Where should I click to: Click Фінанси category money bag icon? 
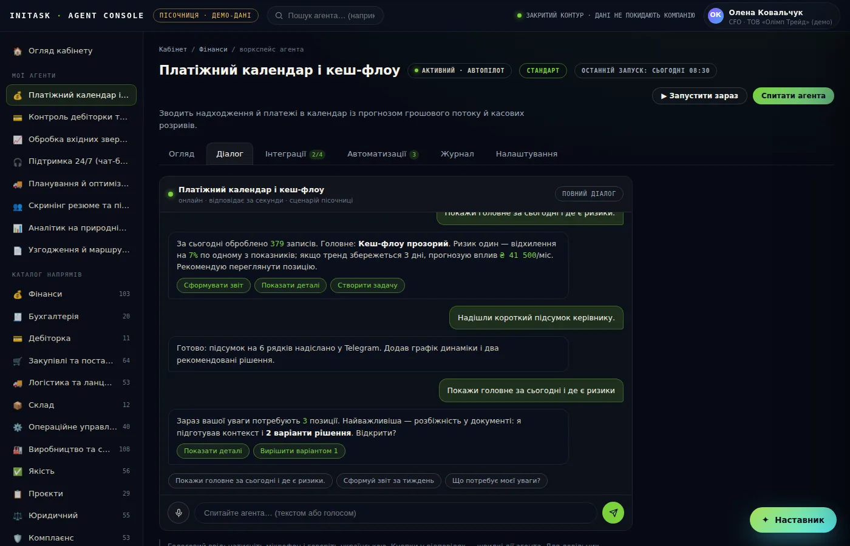click(x=18, y=294)
